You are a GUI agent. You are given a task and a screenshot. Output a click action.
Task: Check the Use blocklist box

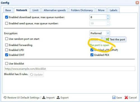pyautogui.click(x=6, y=64)
